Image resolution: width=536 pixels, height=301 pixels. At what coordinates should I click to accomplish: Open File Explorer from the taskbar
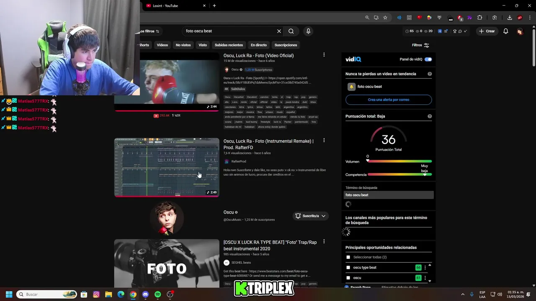tap(108, 294)
